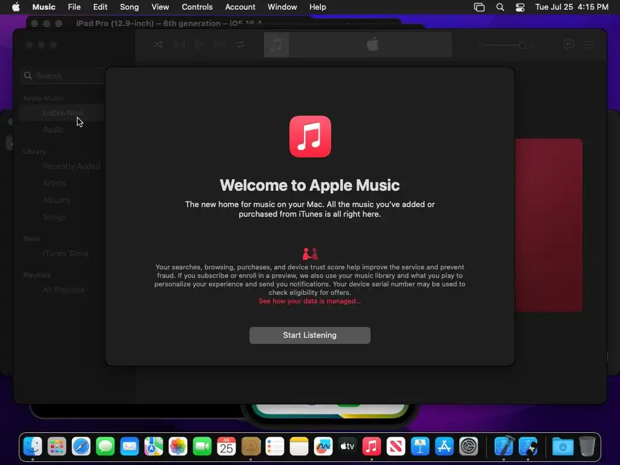Open Mail from the Dock
620x465 pixels.
pyautogui.click(x=130, y=447)
